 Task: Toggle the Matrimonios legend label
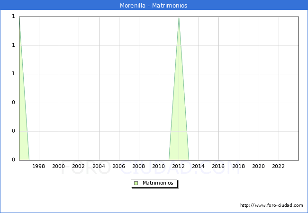click(158, 183)
